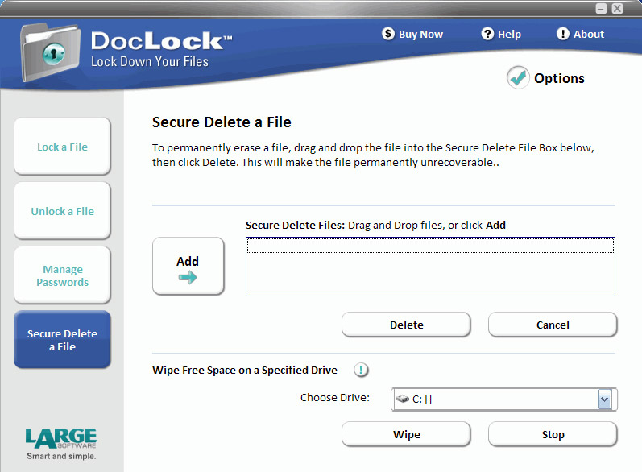
Task: Start wiping with the Wipe button
Action: click(x=406, y=434)
